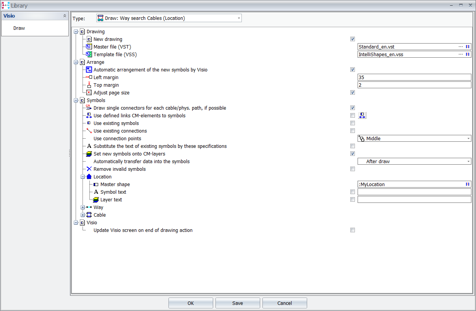
Task: Click the blue icon in Template file field
Action: click(467, 54)
